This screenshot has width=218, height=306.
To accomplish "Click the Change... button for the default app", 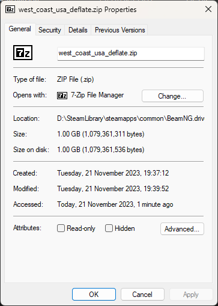I will (172, 96).
